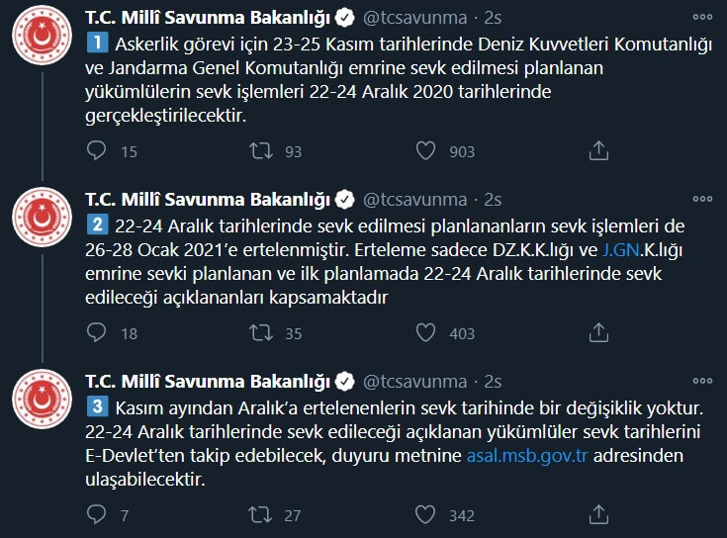
Task: Share the first tweet via share icon
Action: [x=597, y=150]
